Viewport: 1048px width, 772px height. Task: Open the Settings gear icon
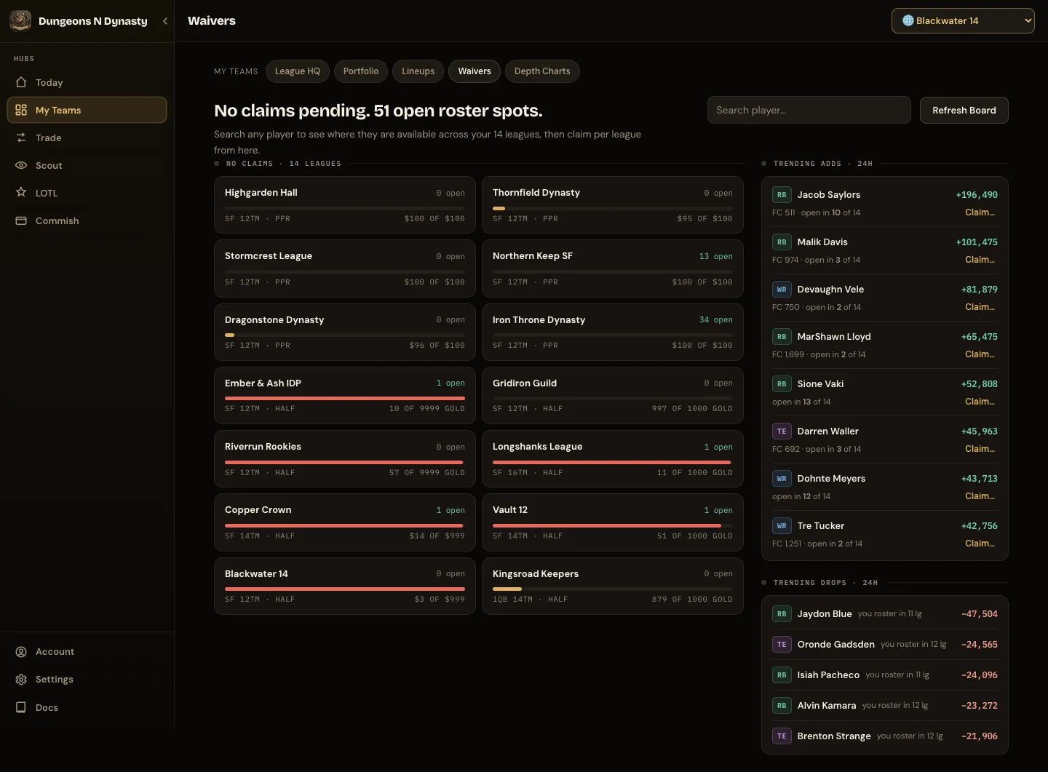pos(21,680)
